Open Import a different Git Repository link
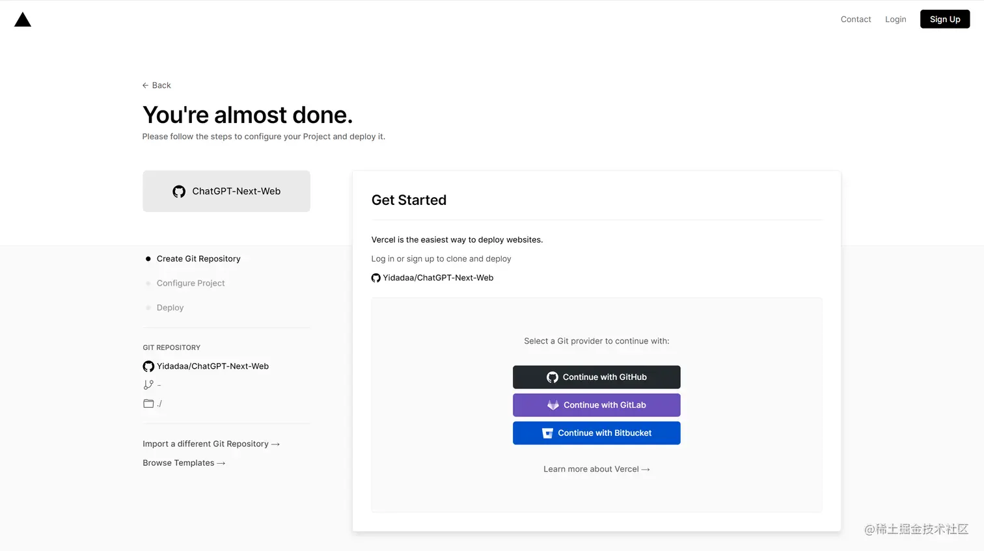984x551 pixels. coord(212,444)
